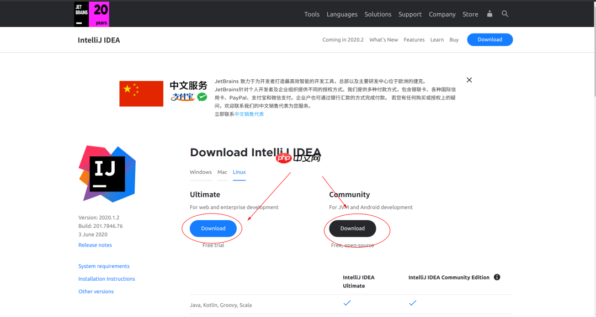This screenshot has height=317, width=596.
Task: Click the 'IntelliJ IDEA Ultimate' column header
Action: 359,281
